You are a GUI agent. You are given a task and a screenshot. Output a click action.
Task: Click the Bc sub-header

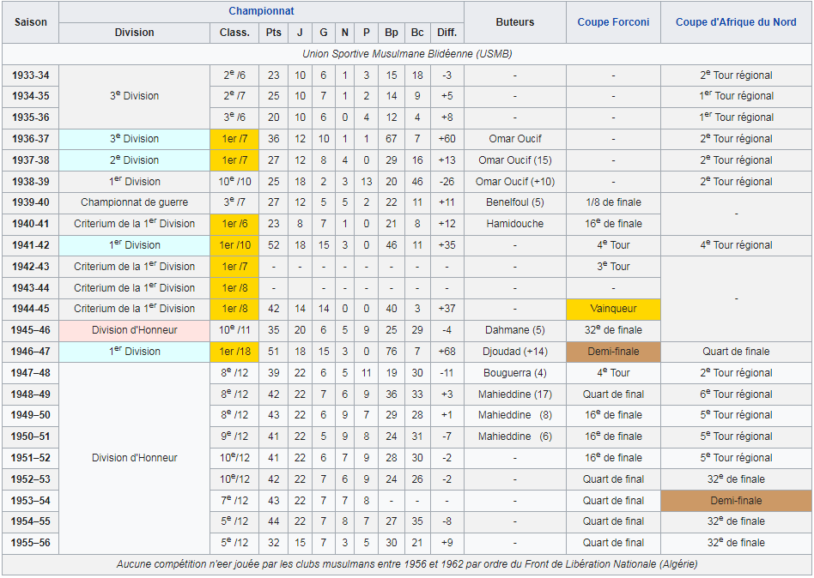[417, 32]
